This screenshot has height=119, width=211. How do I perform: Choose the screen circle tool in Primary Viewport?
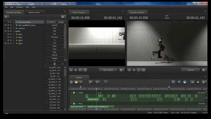[85, 70]
